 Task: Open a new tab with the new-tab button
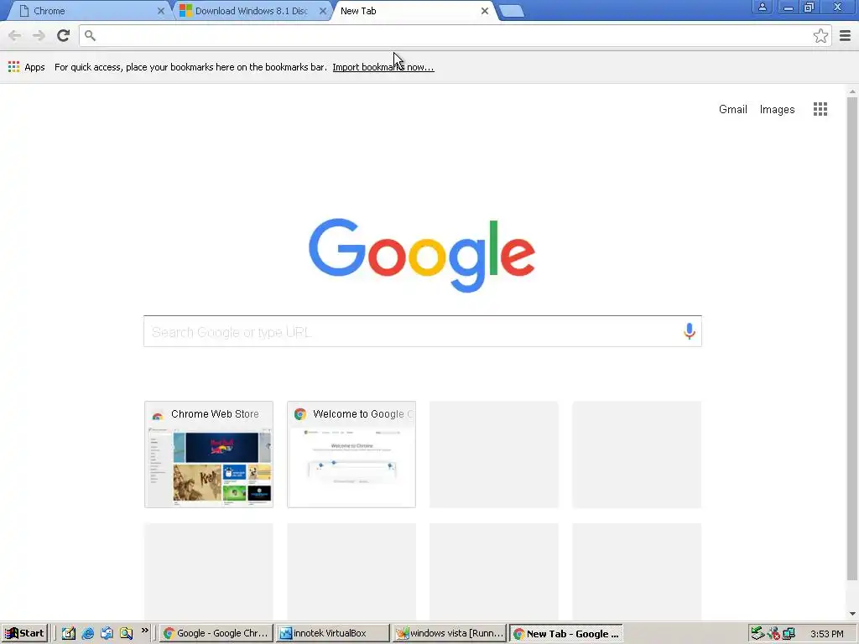[513, 11]
